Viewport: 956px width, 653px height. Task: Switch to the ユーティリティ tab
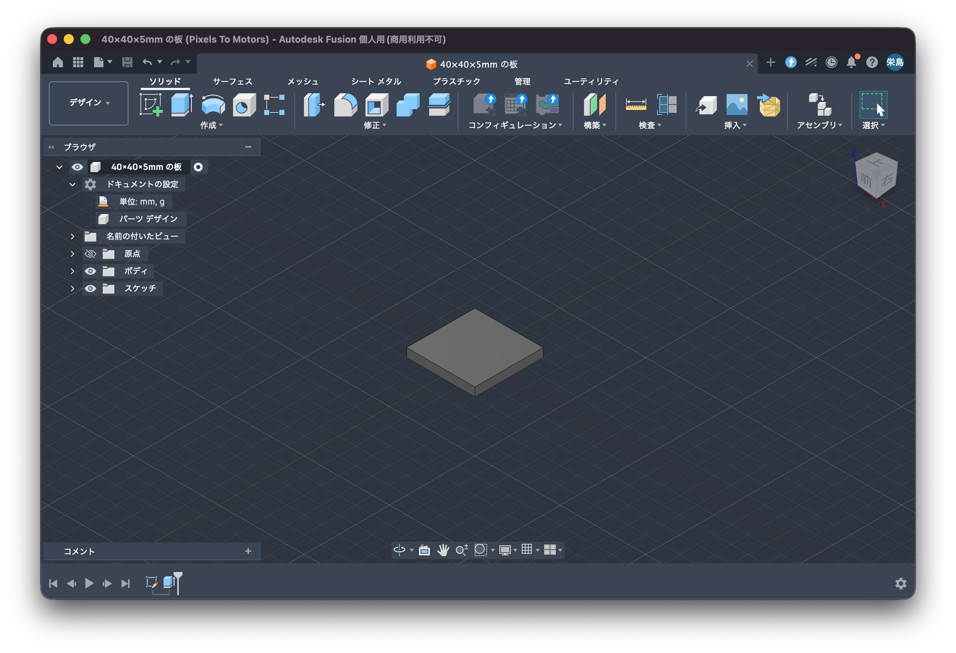tap(591, 81)
